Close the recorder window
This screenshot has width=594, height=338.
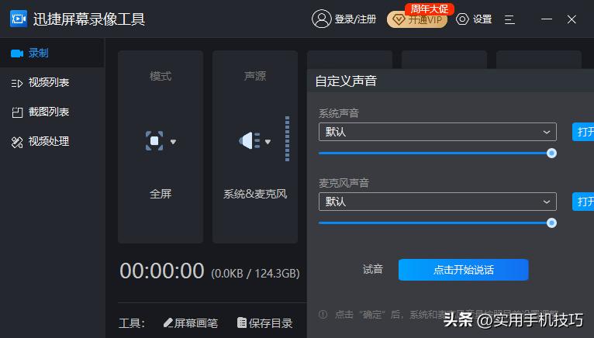click(x=572, y=19)
